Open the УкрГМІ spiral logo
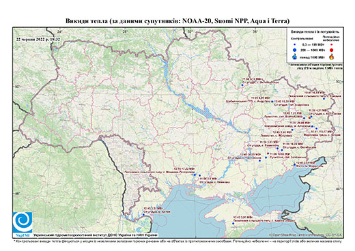355x251 pixels. tap(23, 222)
